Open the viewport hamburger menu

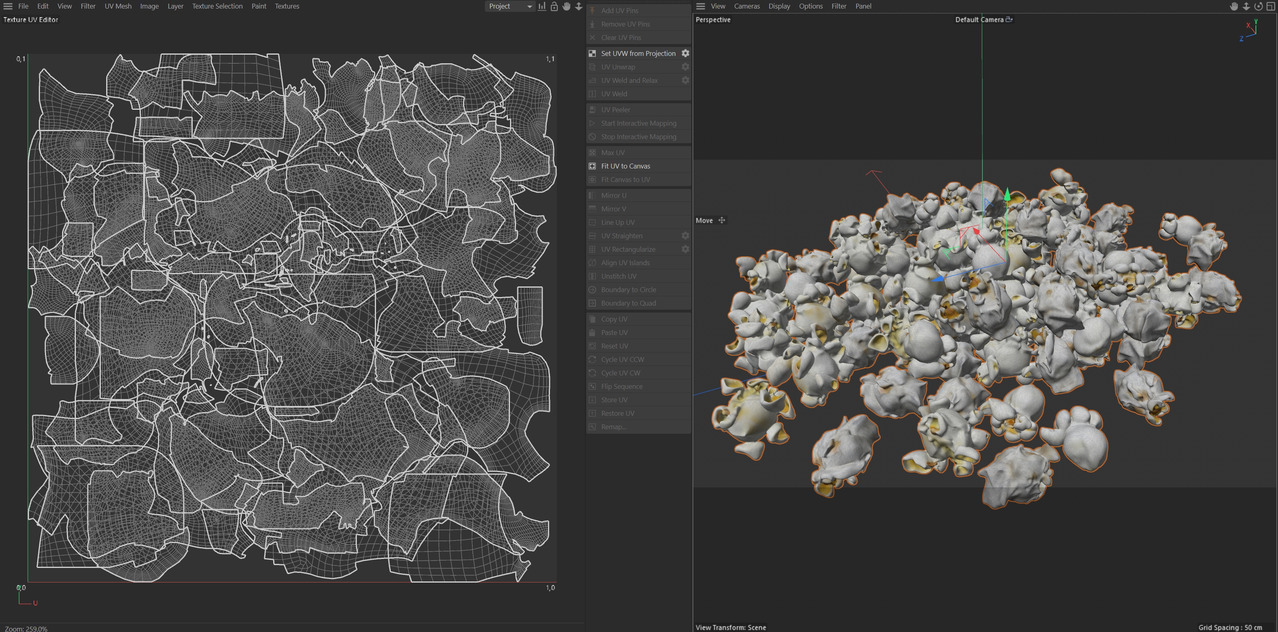point(701,7)
